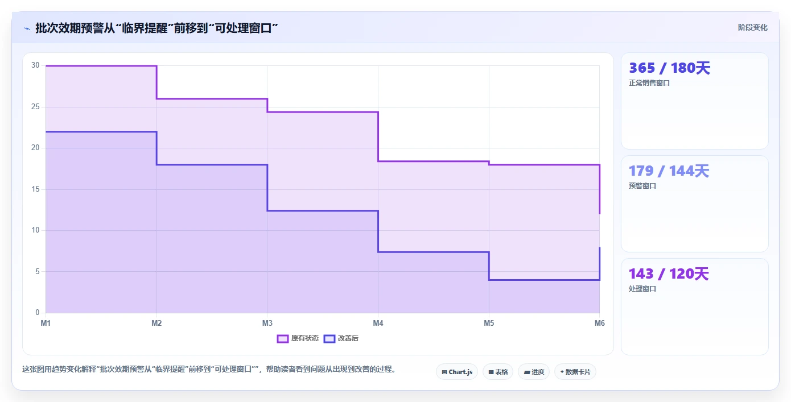The height and width of the screenshot is (402, 791).
Task: Click the 25 y-axis tick label
Action: (35, 107)
